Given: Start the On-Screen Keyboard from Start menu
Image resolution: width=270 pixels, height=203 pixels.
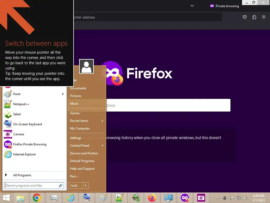Looking at the screenshot, I should tap(34, 124).
